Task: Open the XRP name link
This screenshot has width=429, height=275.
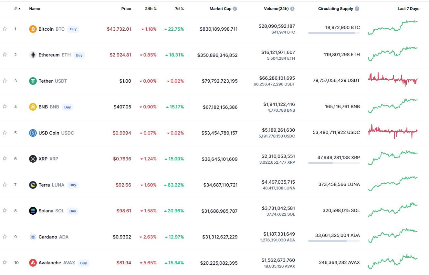Action: [x=43, y=159]
